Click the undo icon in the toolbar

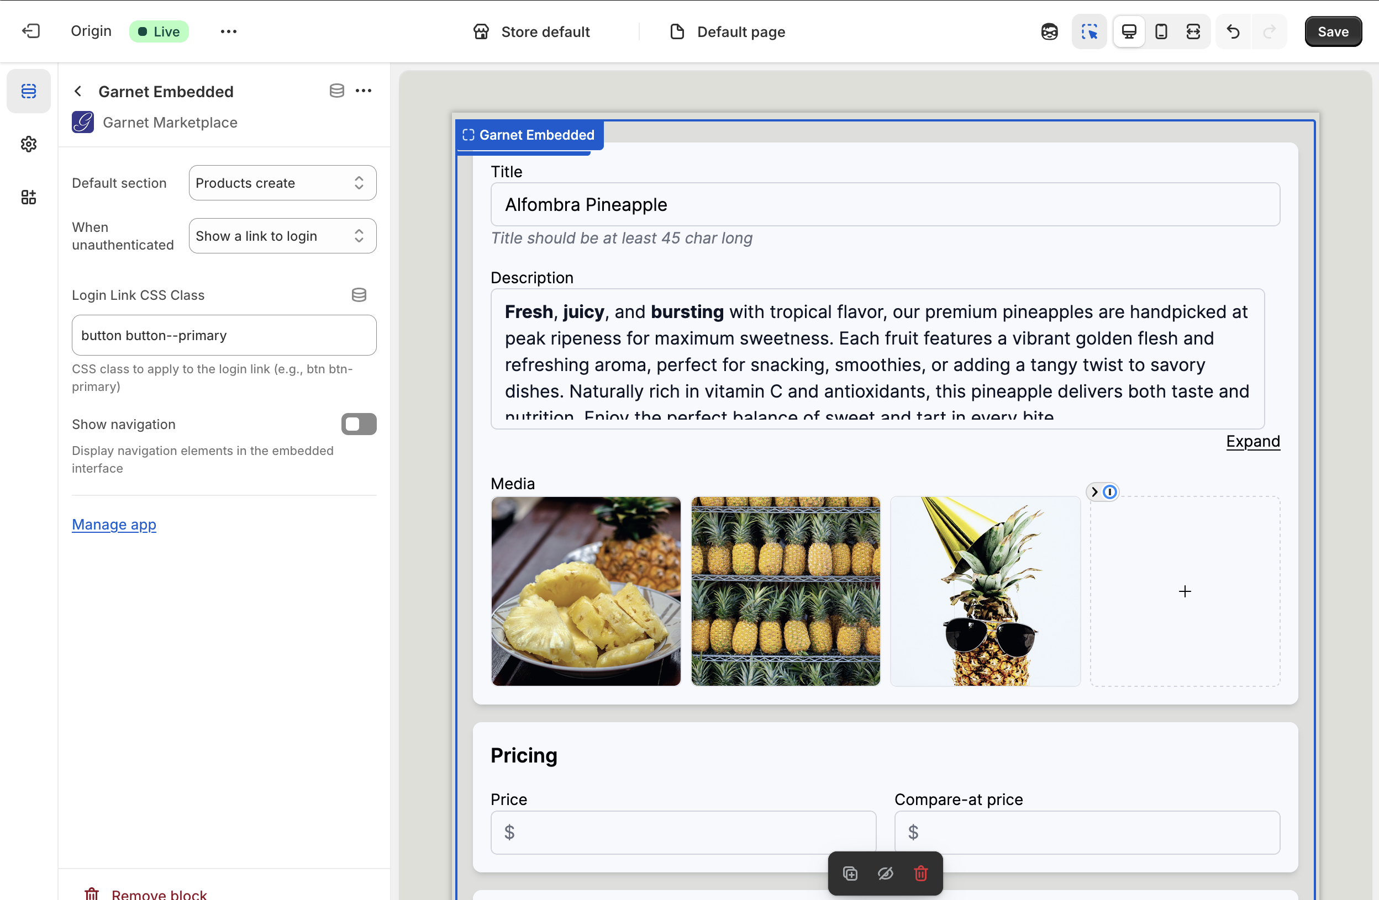(1233, 31)
